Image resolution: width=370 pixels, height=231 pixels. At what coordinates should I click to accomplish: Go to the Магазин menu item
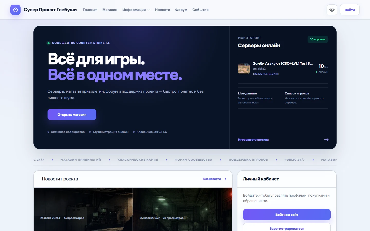coord(110,10)
